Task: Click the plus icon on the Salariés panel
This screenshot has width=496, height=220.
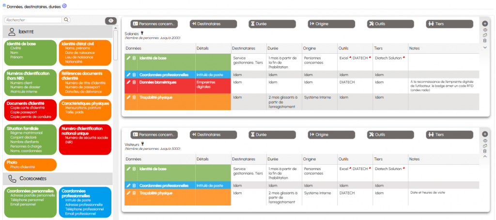Action: (x=485, y=23)
